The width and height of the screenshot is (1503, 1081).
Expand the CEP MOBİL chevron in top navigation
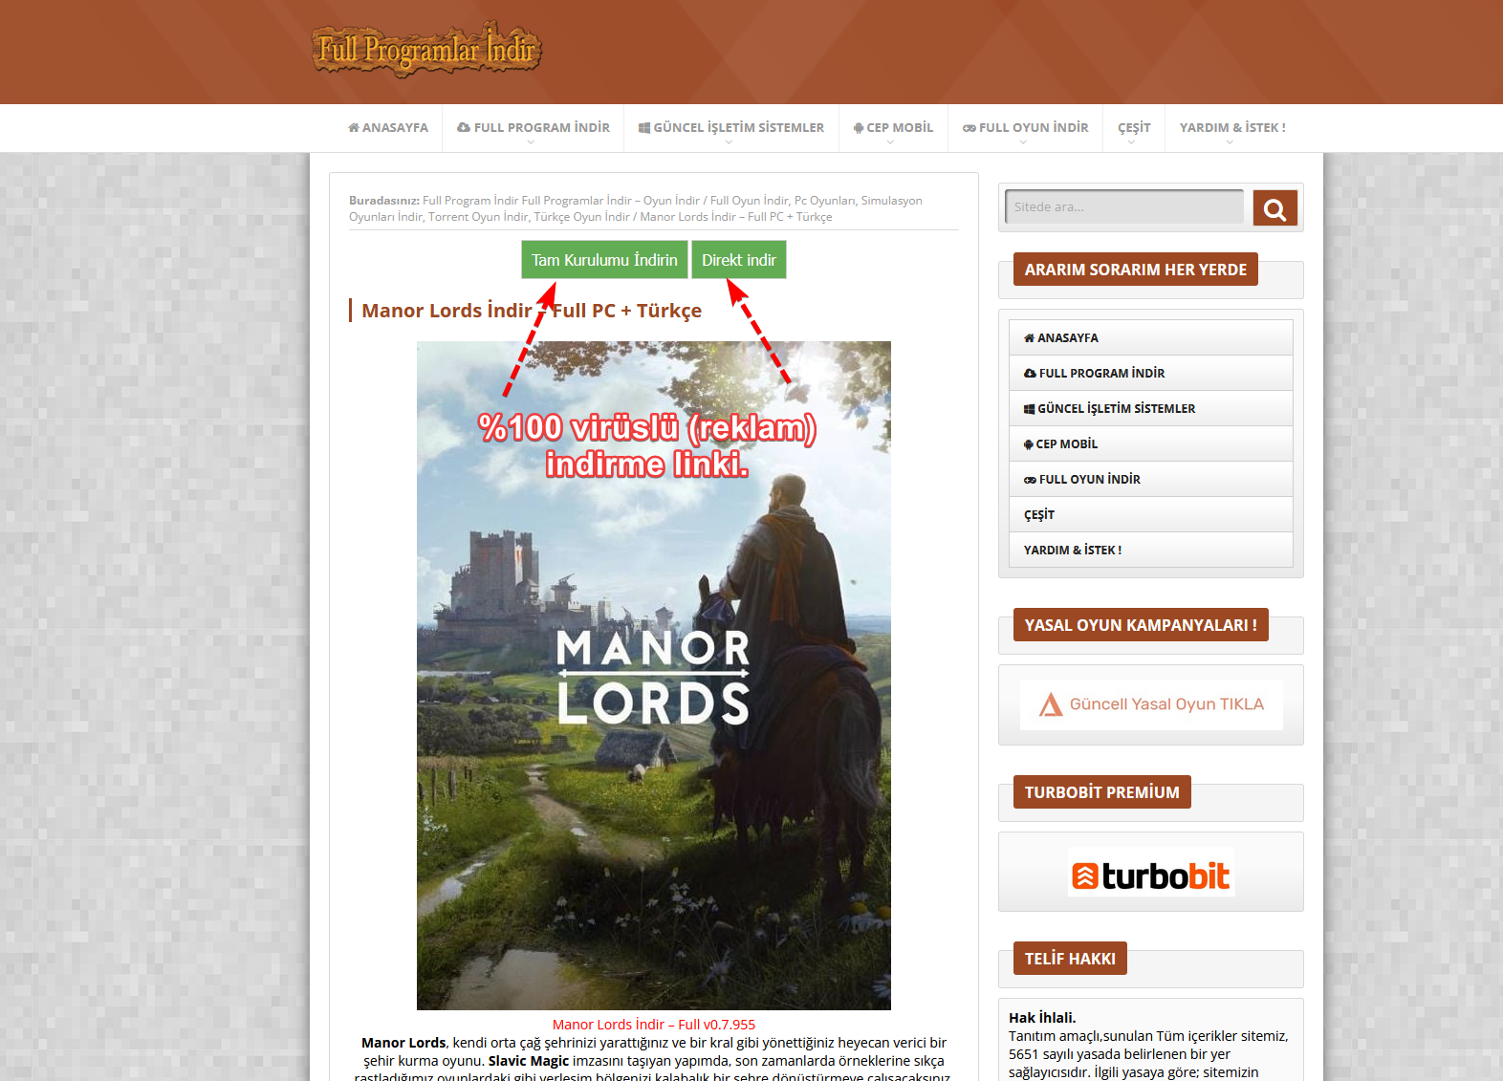pyautogui.click(x=890, y=142)
